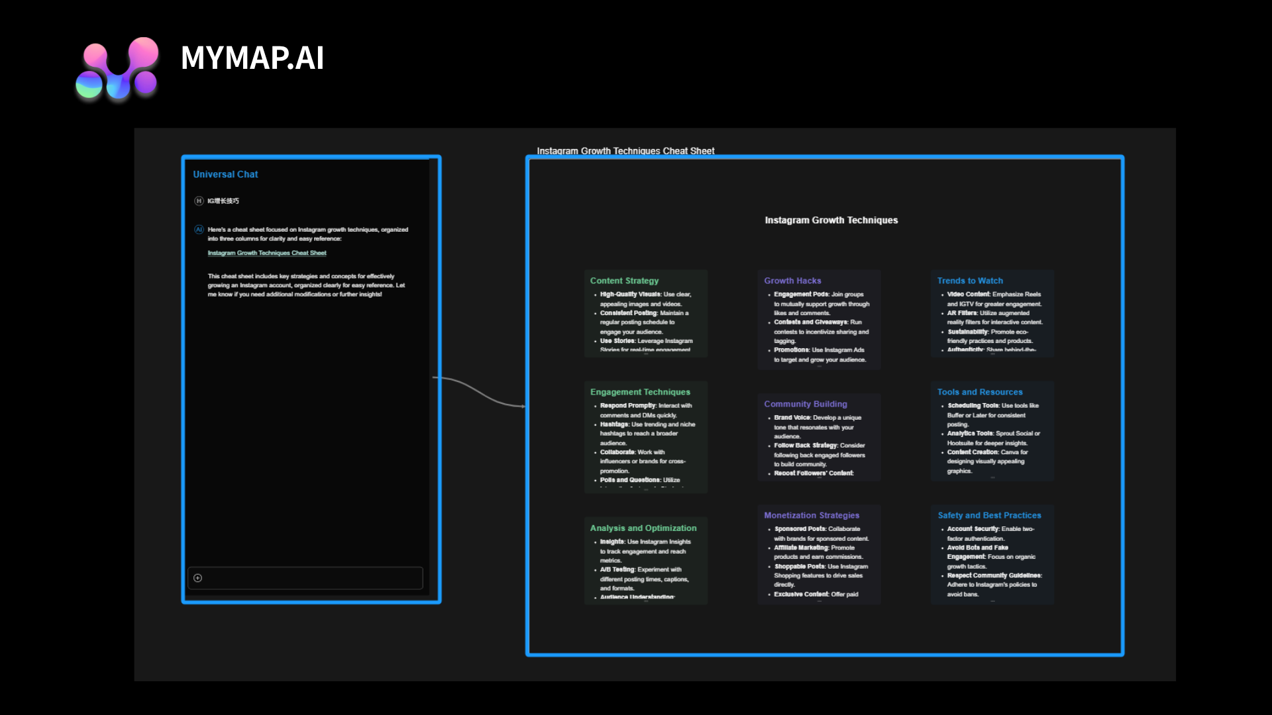Select the Engagement Techniques card heading
Viewport: 1272px width, 715px height.
[x=640, y=392]
